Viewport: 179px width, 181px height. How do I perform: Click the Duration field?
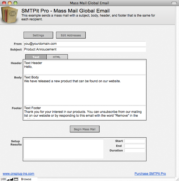pos(135,150)
